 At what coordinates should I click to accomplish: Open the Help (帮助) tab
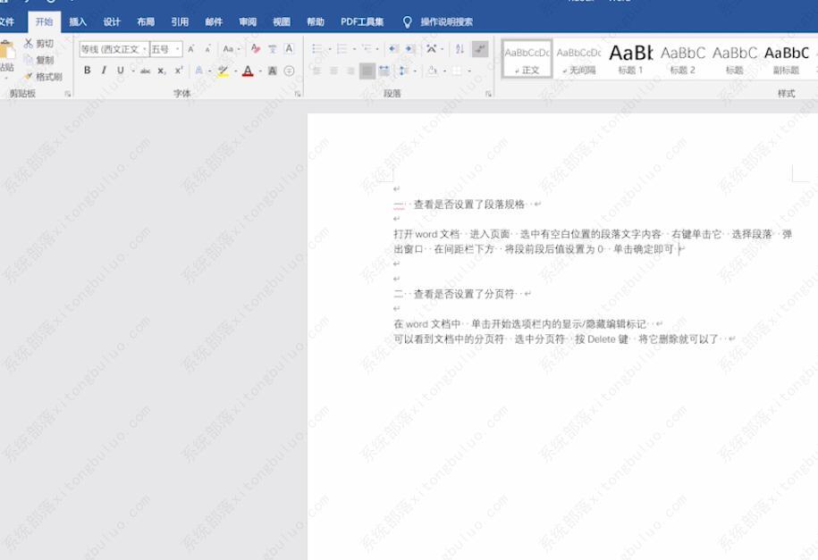(x=315, y=22)
